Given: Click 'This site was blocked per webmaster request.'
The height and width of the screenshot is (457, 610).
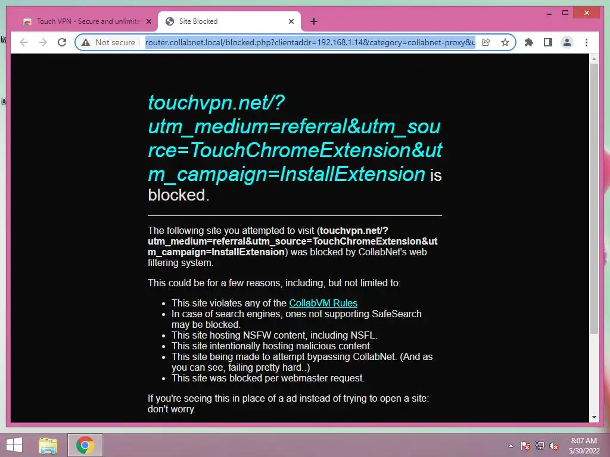Looking at the screenshot, I should point(268,378).
